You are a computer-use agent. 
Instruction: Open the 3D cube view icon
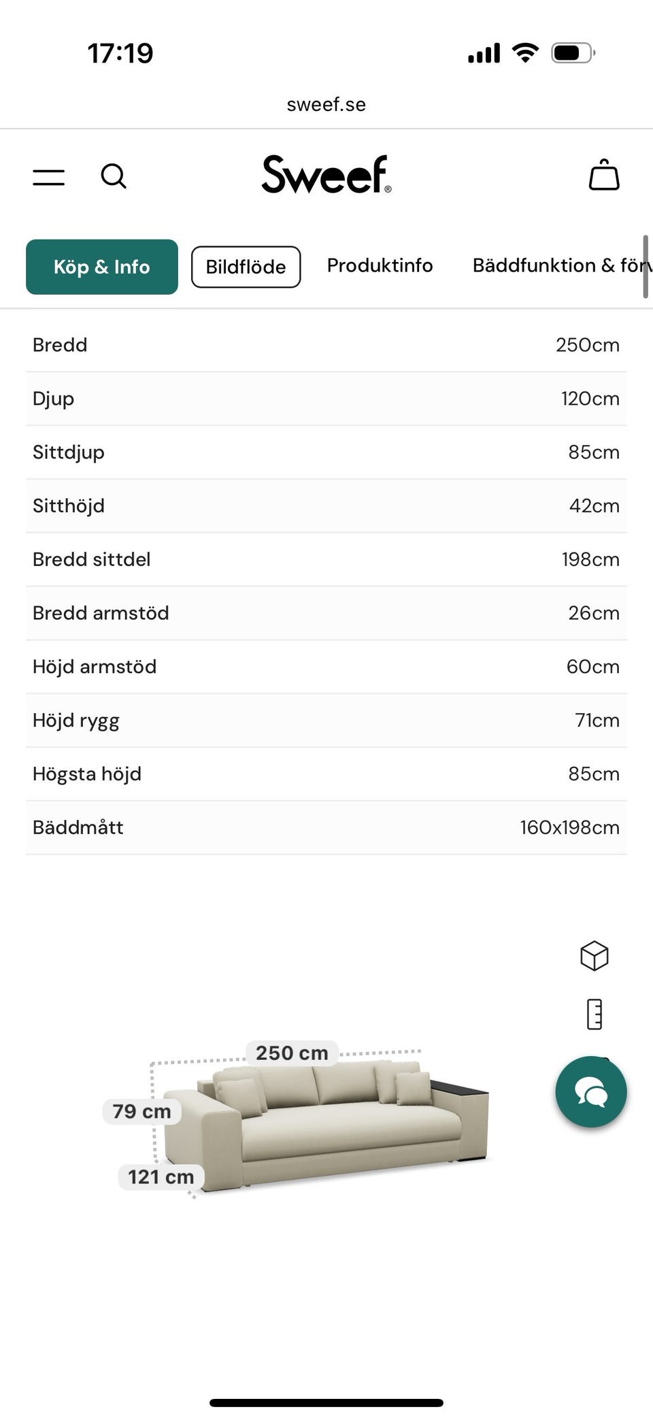tap(594, 955)
